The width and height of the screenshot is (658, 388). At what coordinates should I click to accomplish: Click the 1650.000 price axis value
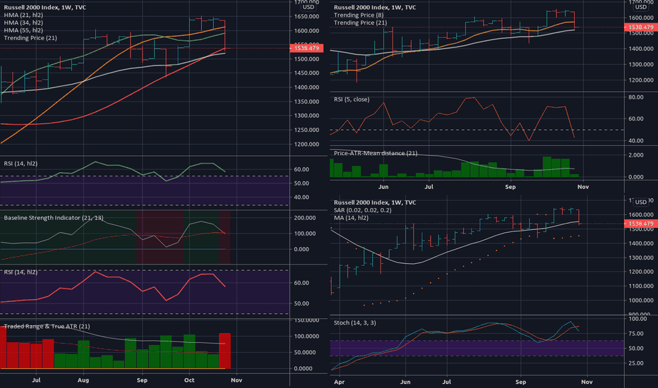306,17
